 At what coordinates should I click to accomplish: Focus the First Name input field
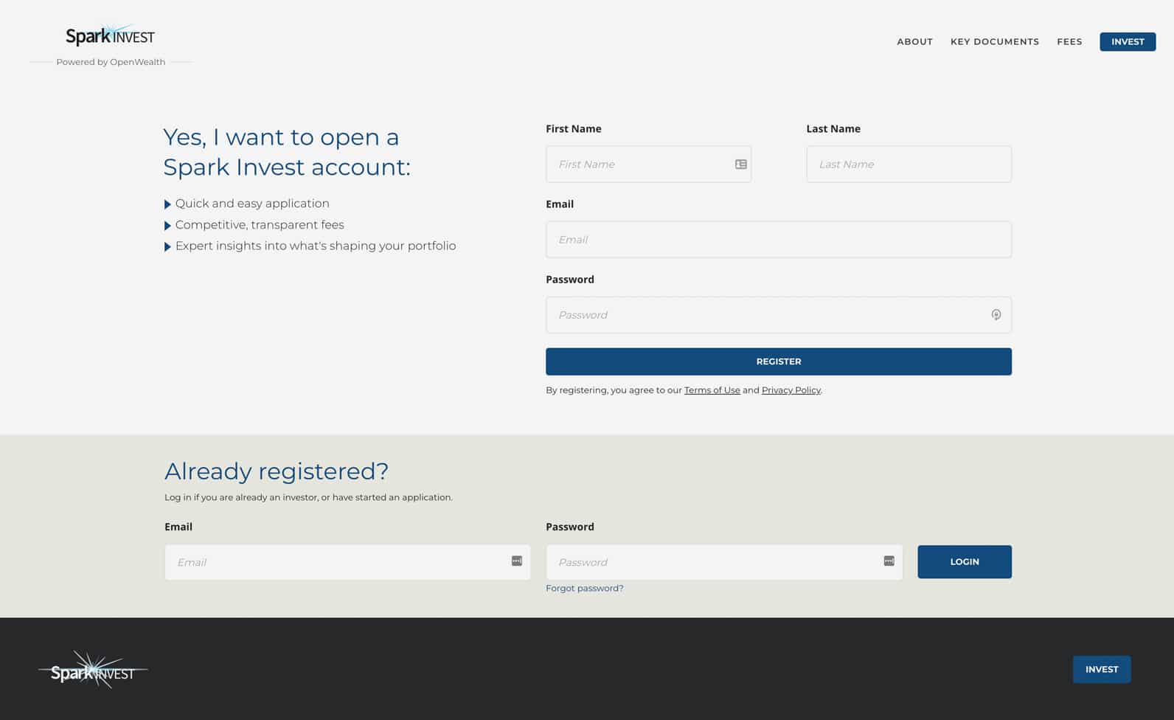point(648,165)
